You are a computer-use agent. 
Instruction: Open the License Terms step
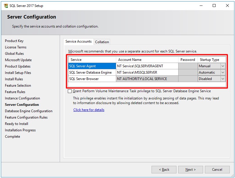15,47
